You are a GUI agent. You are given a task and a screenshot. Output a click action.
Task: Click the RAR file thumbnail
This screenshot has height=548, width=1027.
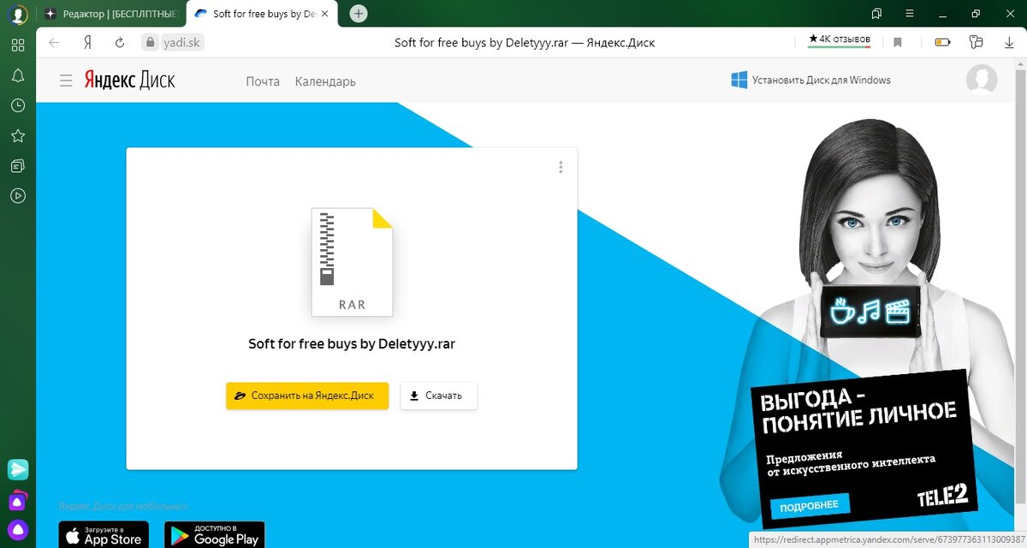click(352, 262)
